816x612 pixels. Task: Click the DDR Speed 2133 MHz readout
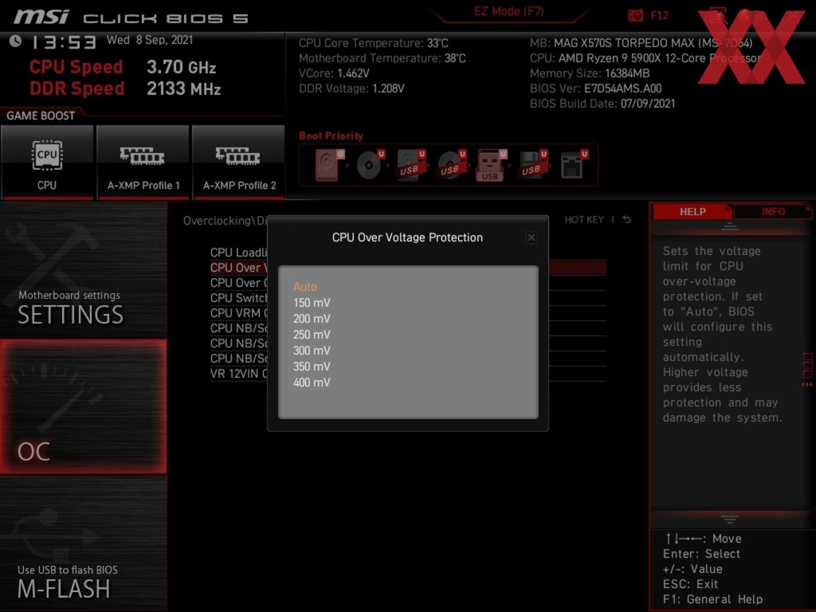click(x=125, y=89)
